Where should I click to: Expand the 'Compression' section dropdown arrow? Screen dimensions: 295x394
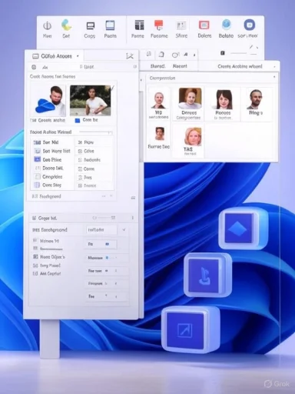coord(274,77)
